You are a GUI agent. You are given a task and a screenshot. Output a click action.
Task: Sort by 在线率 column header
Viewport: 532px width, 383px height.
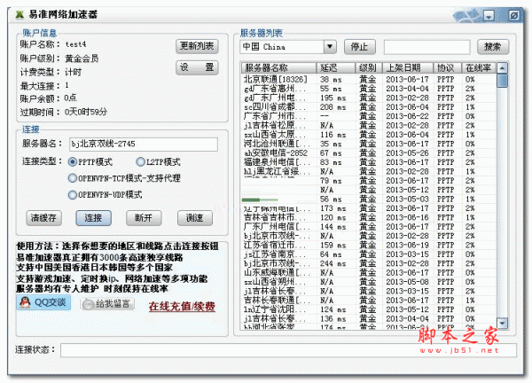pos(479,68)
